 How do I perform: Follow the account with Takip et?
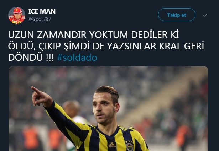(177, 15)
